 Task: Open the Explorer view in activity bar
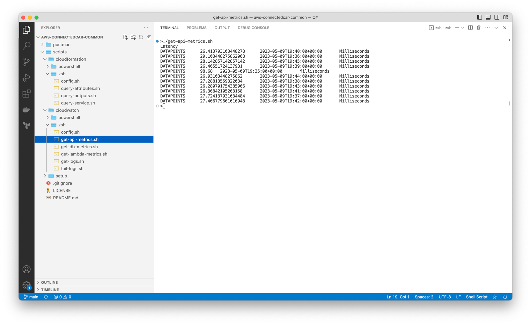[27, 30]
